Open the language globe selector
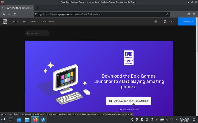198x123 pixels. click(x=156, y=21)
